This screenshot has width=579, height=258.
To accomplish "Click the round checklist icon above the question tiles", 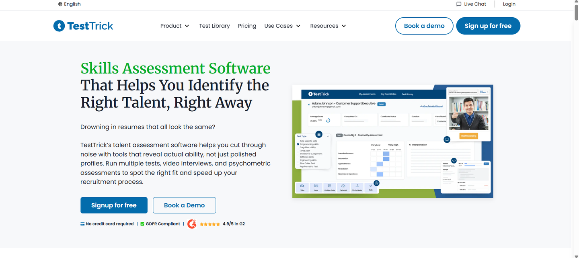I will 376,183.
